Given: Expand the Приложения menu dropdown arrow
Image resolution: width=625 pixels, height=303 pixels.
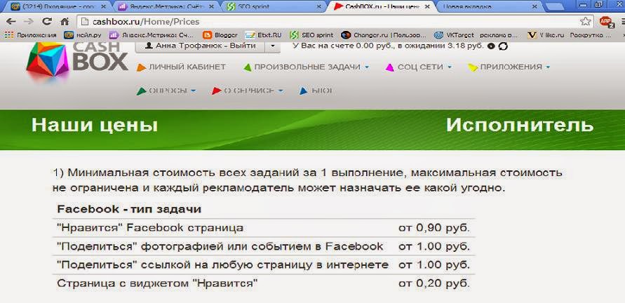Looking at the screenshot, I should point(548,67).
